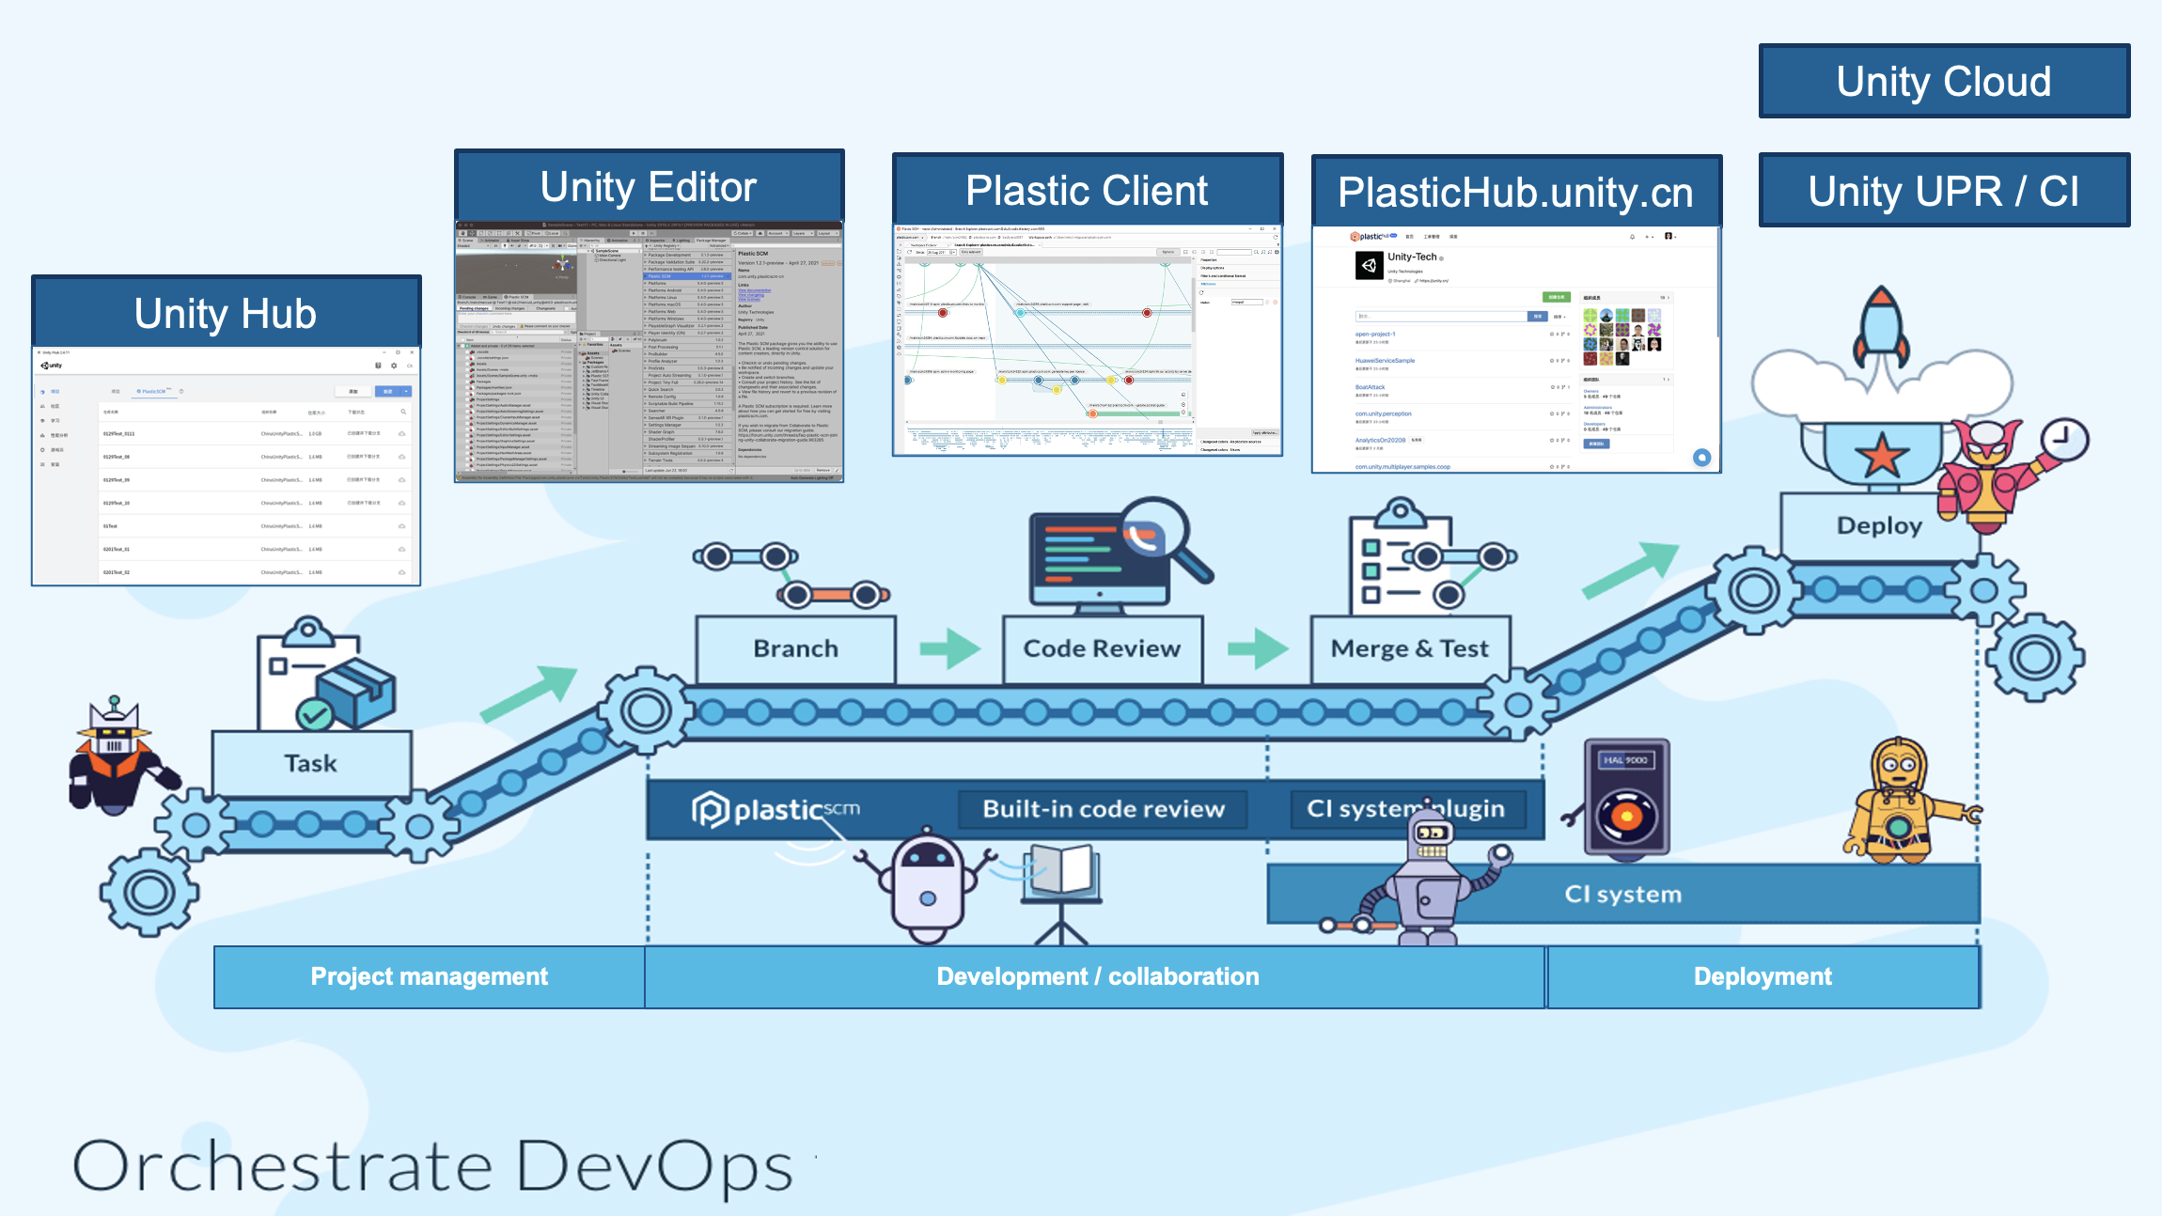
Task: Click Unity-Tech organization logo
Action: coord(1369,266)
